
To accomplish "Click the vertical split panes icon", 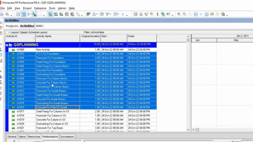I will pos(206,14).
